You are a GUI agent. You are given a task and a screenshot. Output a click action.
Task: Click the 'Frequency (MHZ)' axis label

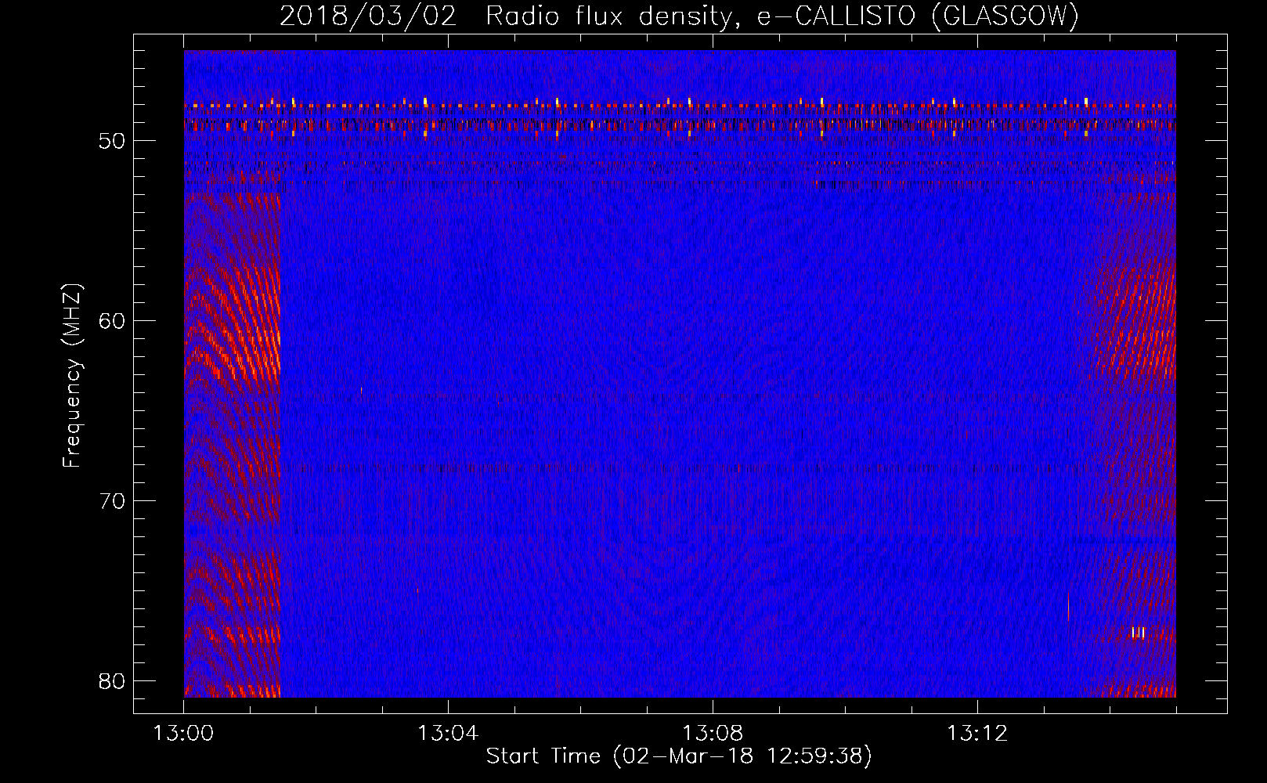point(72,376)
